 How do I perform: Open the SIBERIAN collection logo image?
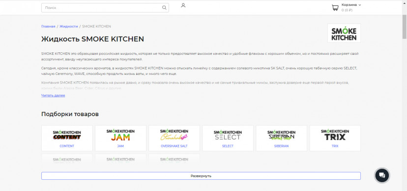click(281, 135)
